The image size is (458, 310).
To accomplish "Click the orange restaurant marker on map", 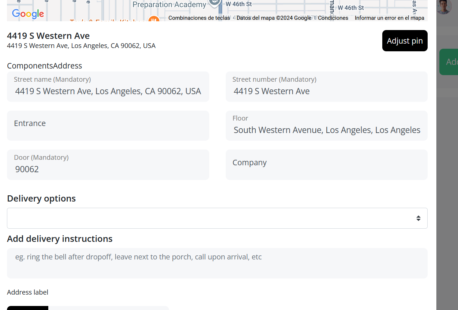I will pyautogui.click(x=153, y=19).
